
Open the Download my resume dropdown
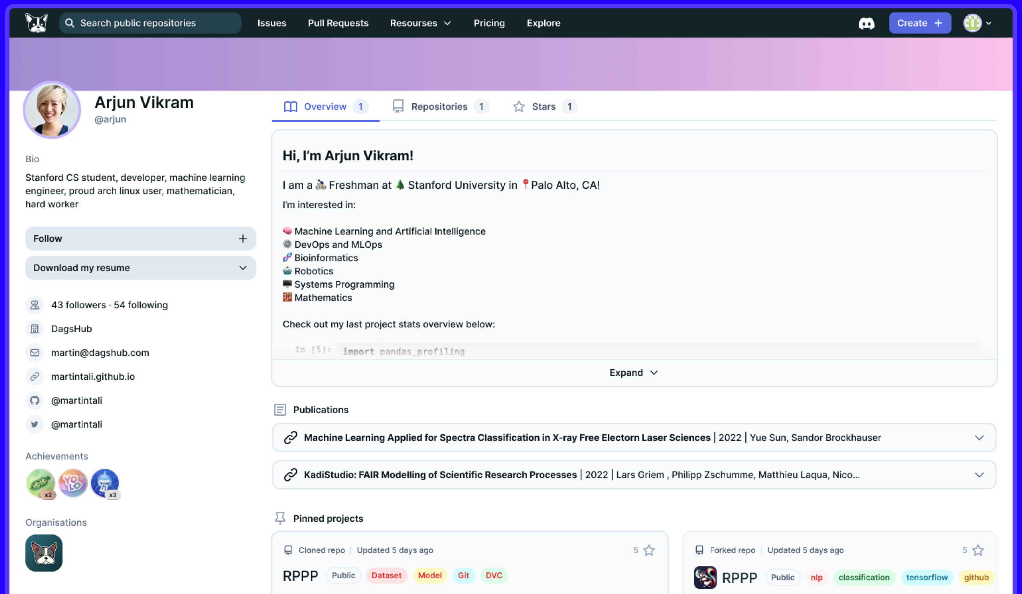pos(140,268)
